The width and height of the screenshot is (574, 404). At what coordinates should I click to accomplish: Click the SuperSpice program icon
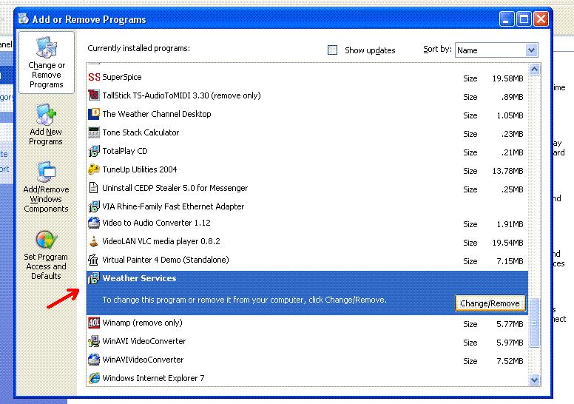coord(94,77)
